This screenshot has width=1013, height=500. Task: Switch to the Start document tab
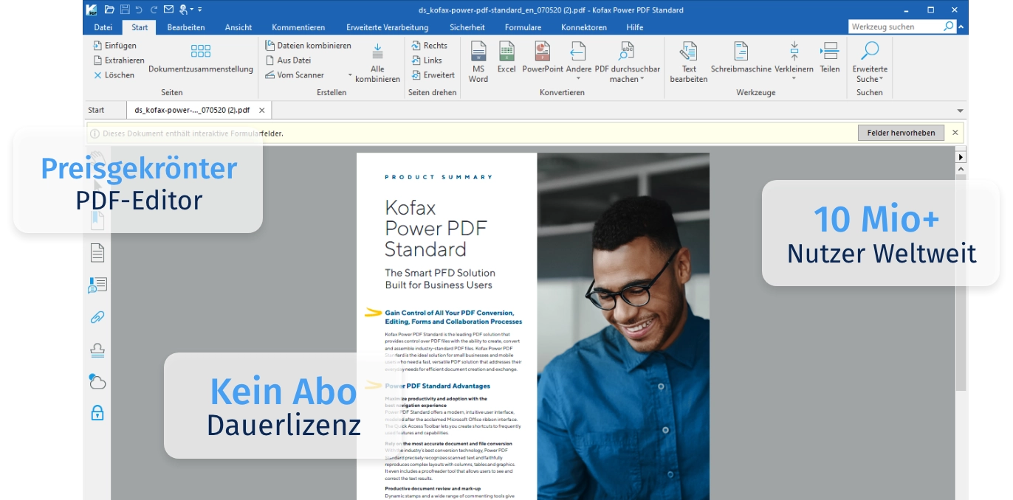click(97, 110)
